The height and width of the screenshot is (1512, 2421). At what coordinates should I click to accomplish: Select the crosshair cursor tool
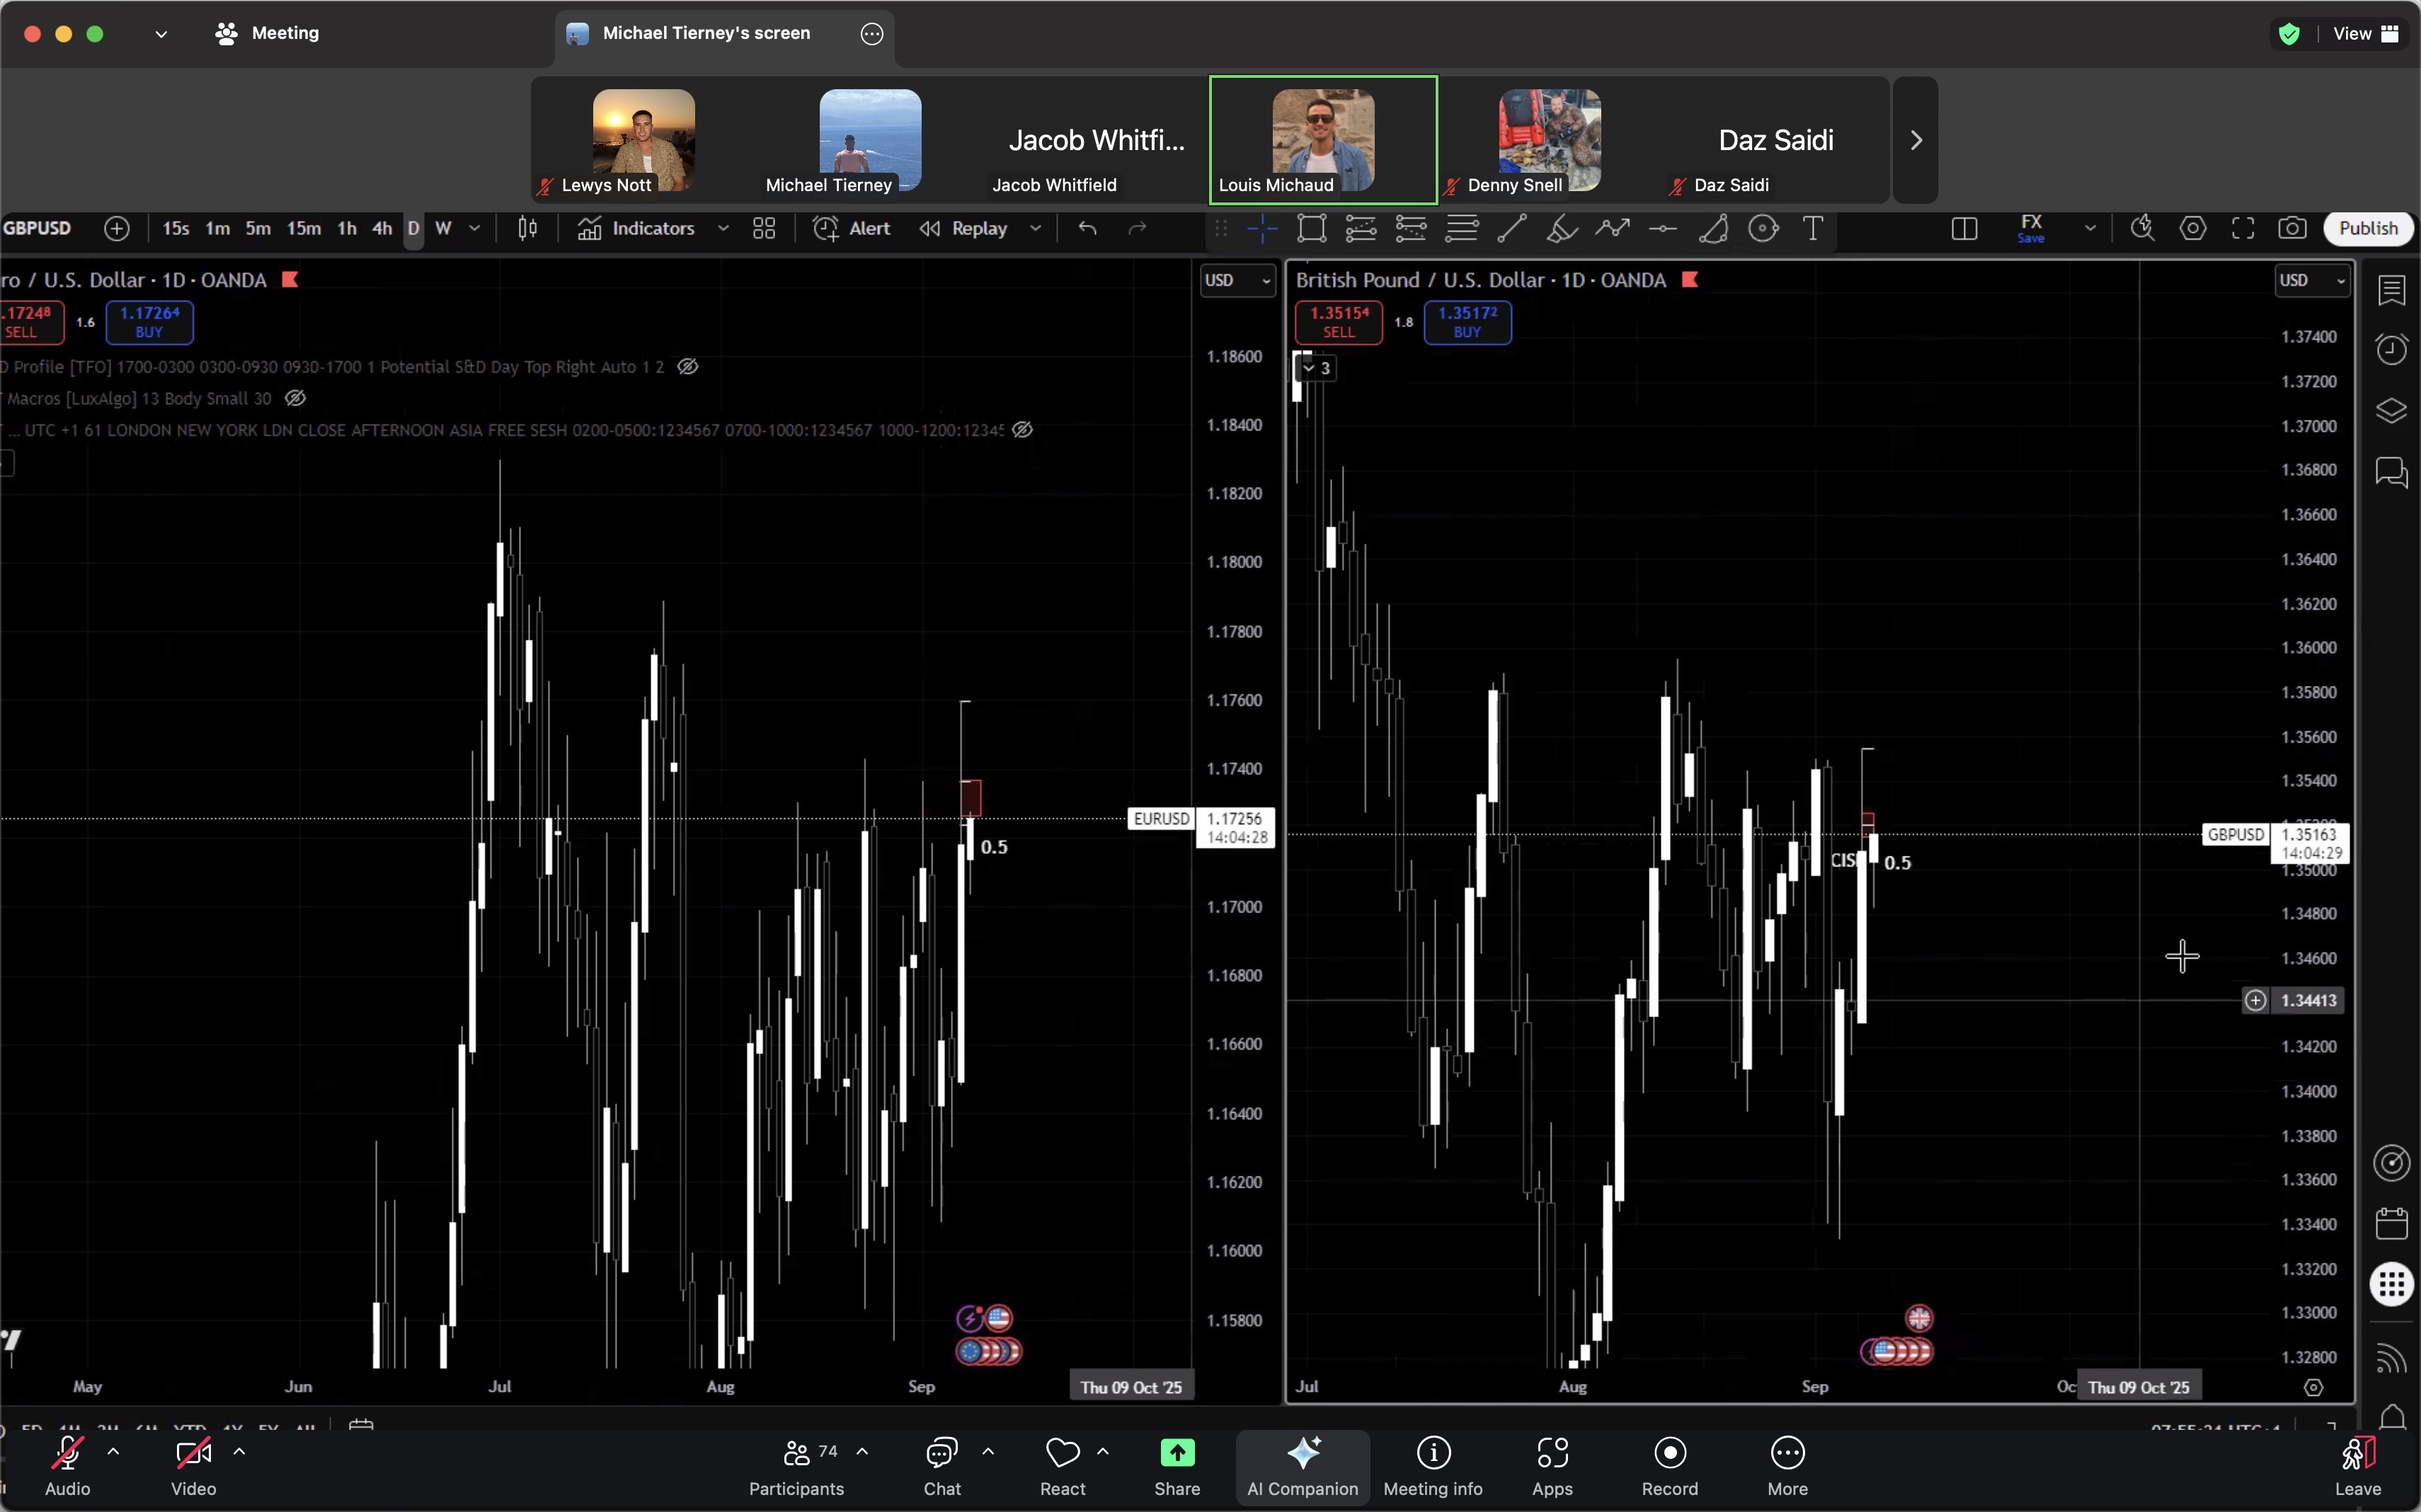coord(1262,229)
